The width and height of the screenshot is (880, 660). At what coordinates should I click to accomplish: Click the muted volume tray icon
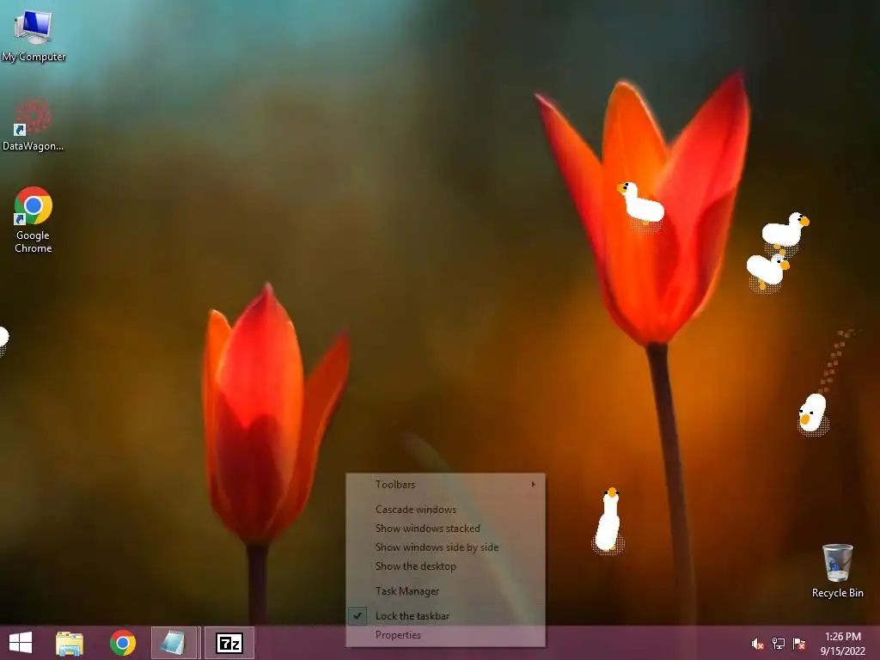757,644
